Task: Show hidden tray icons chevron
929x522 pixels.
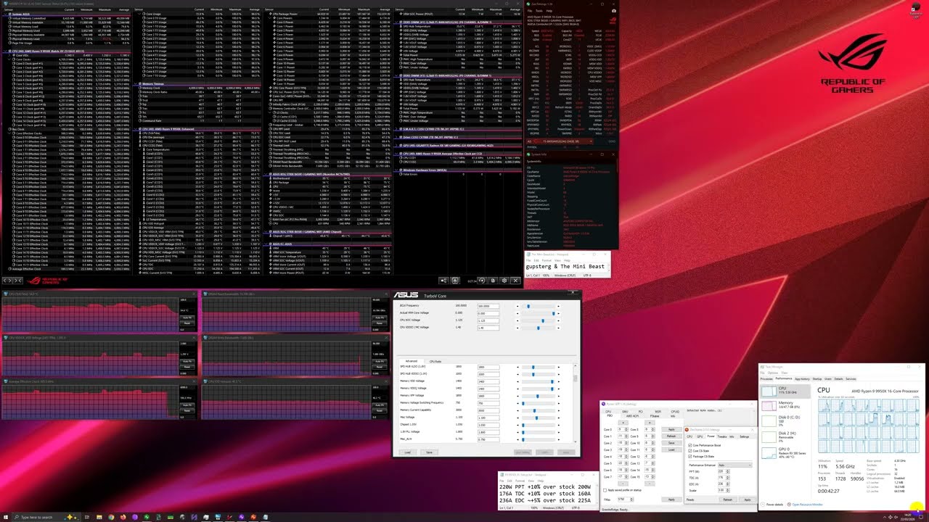Action: [x=885, y=517]
